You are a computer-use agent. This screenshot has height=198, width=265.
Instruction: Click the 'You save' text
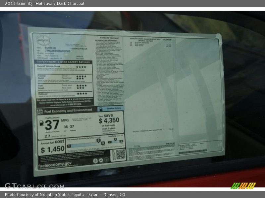pos(106,116)
